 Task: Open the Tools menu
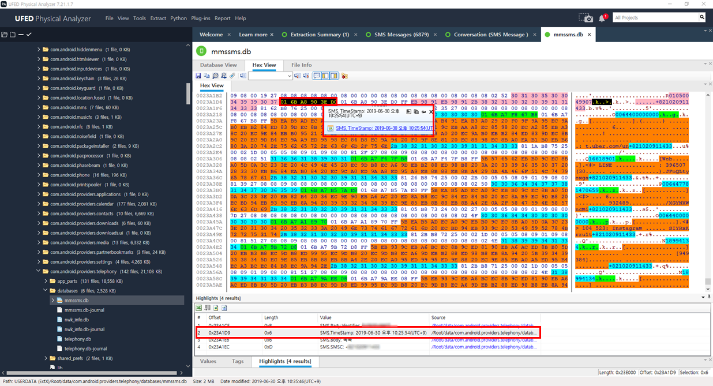140,18
